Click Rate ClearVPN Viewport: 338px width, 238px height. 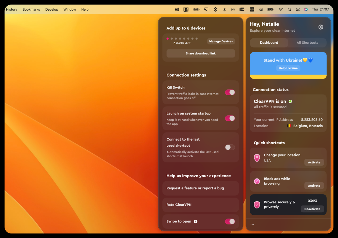pos(201,205)
